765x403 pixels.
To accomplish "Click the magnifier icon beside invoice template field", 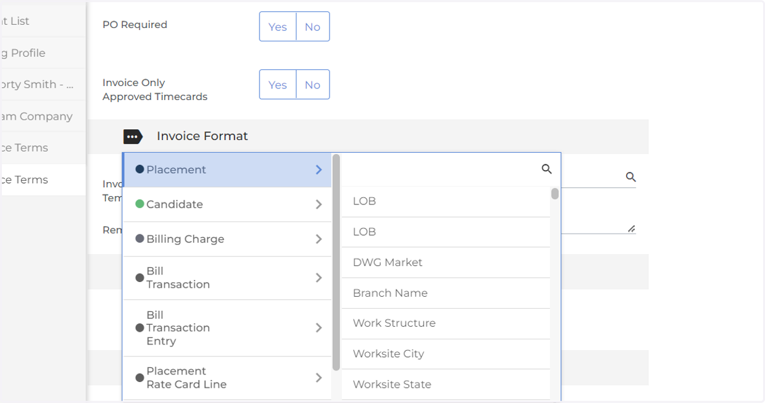I will tap(630, 177).
